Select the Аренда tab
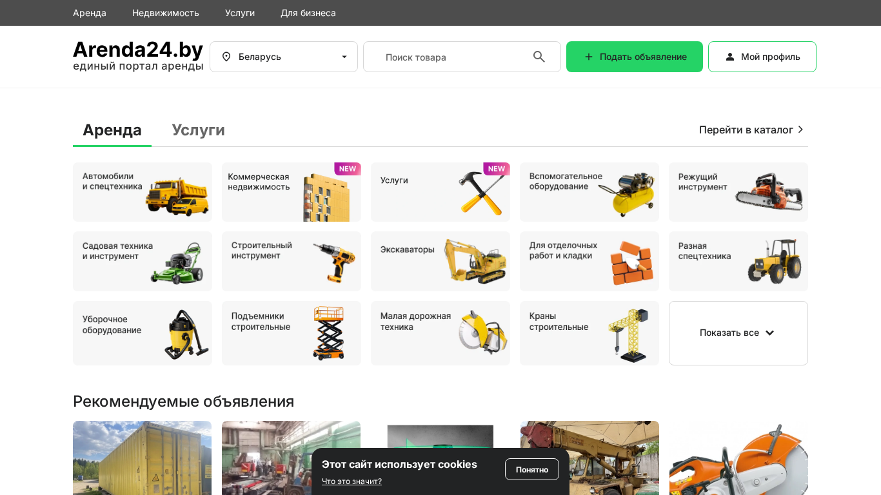 [x=112, y=130]
